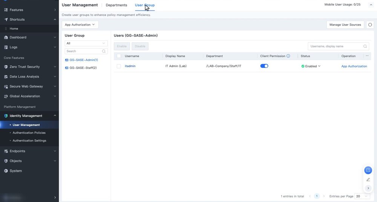
Task: Open User Management in sidebar
Action: pos(26,125)
